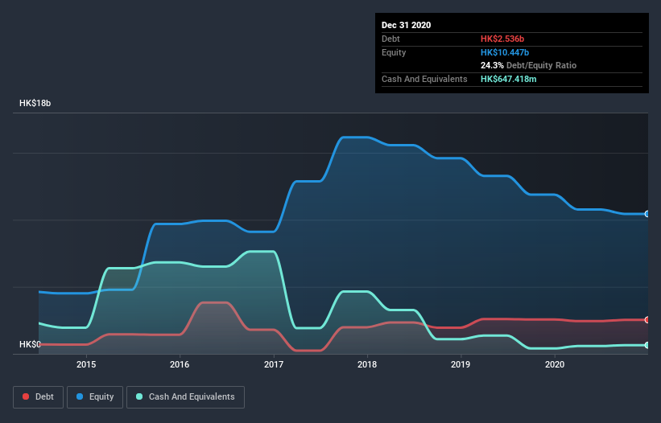Select the Equity end-point marker on the chart
The image size is (661, 423).
(x=647, y=214)
